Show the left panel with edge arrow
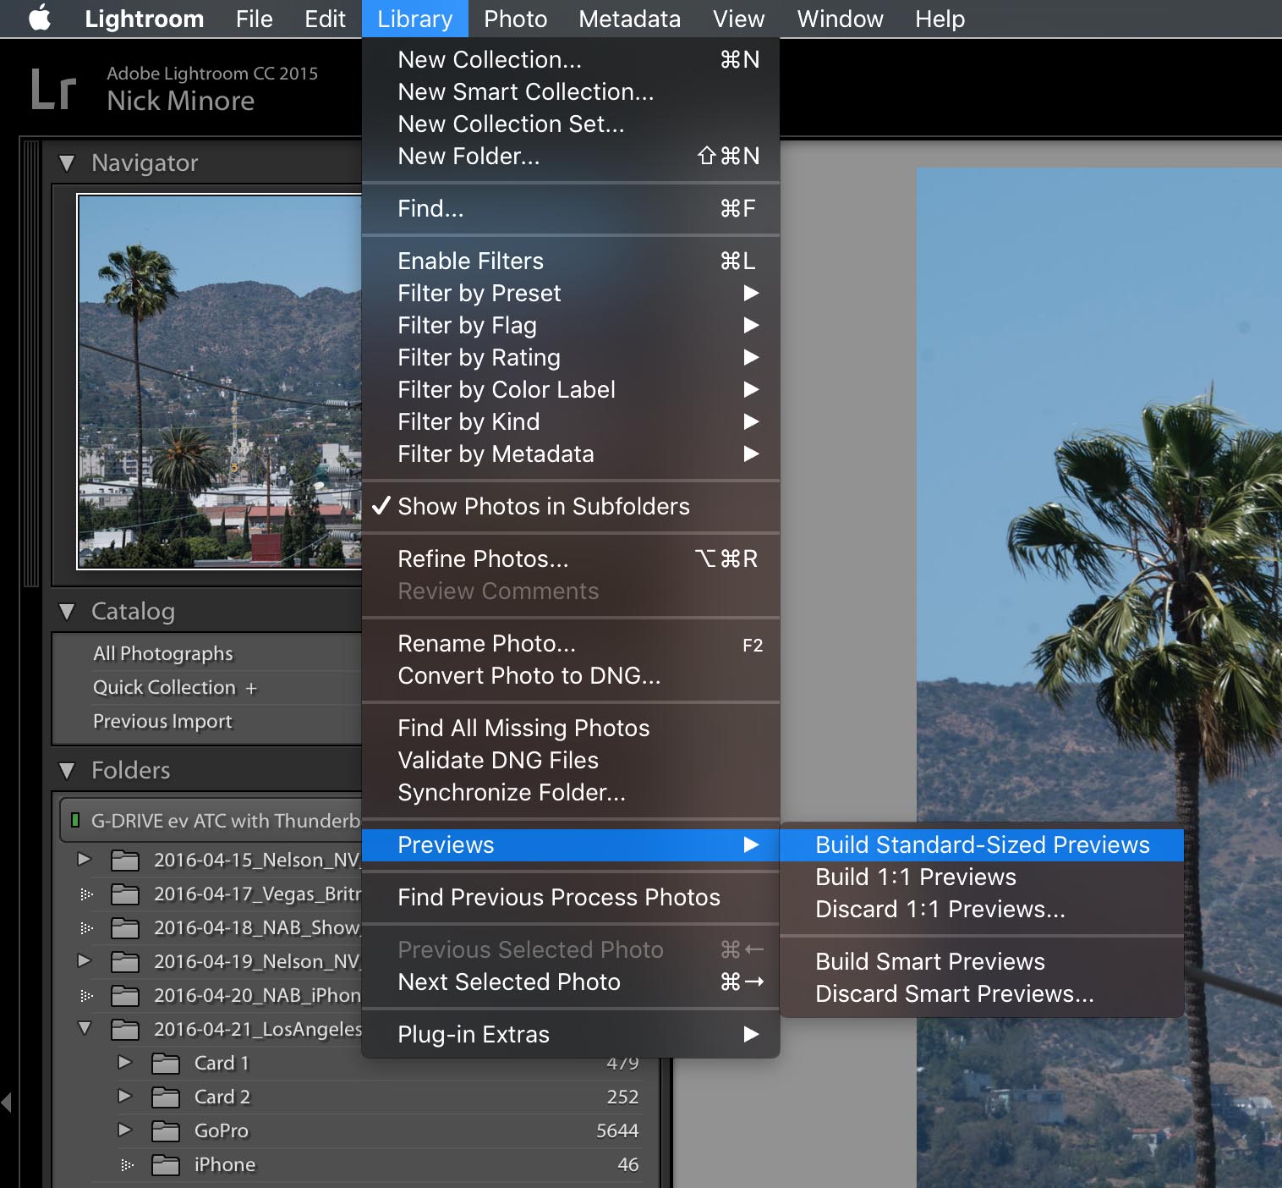 tap(7, 1102)
